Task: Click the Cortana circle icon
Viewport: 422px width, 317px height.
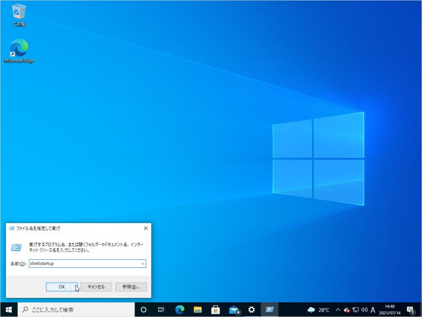Action: point(143,310)
